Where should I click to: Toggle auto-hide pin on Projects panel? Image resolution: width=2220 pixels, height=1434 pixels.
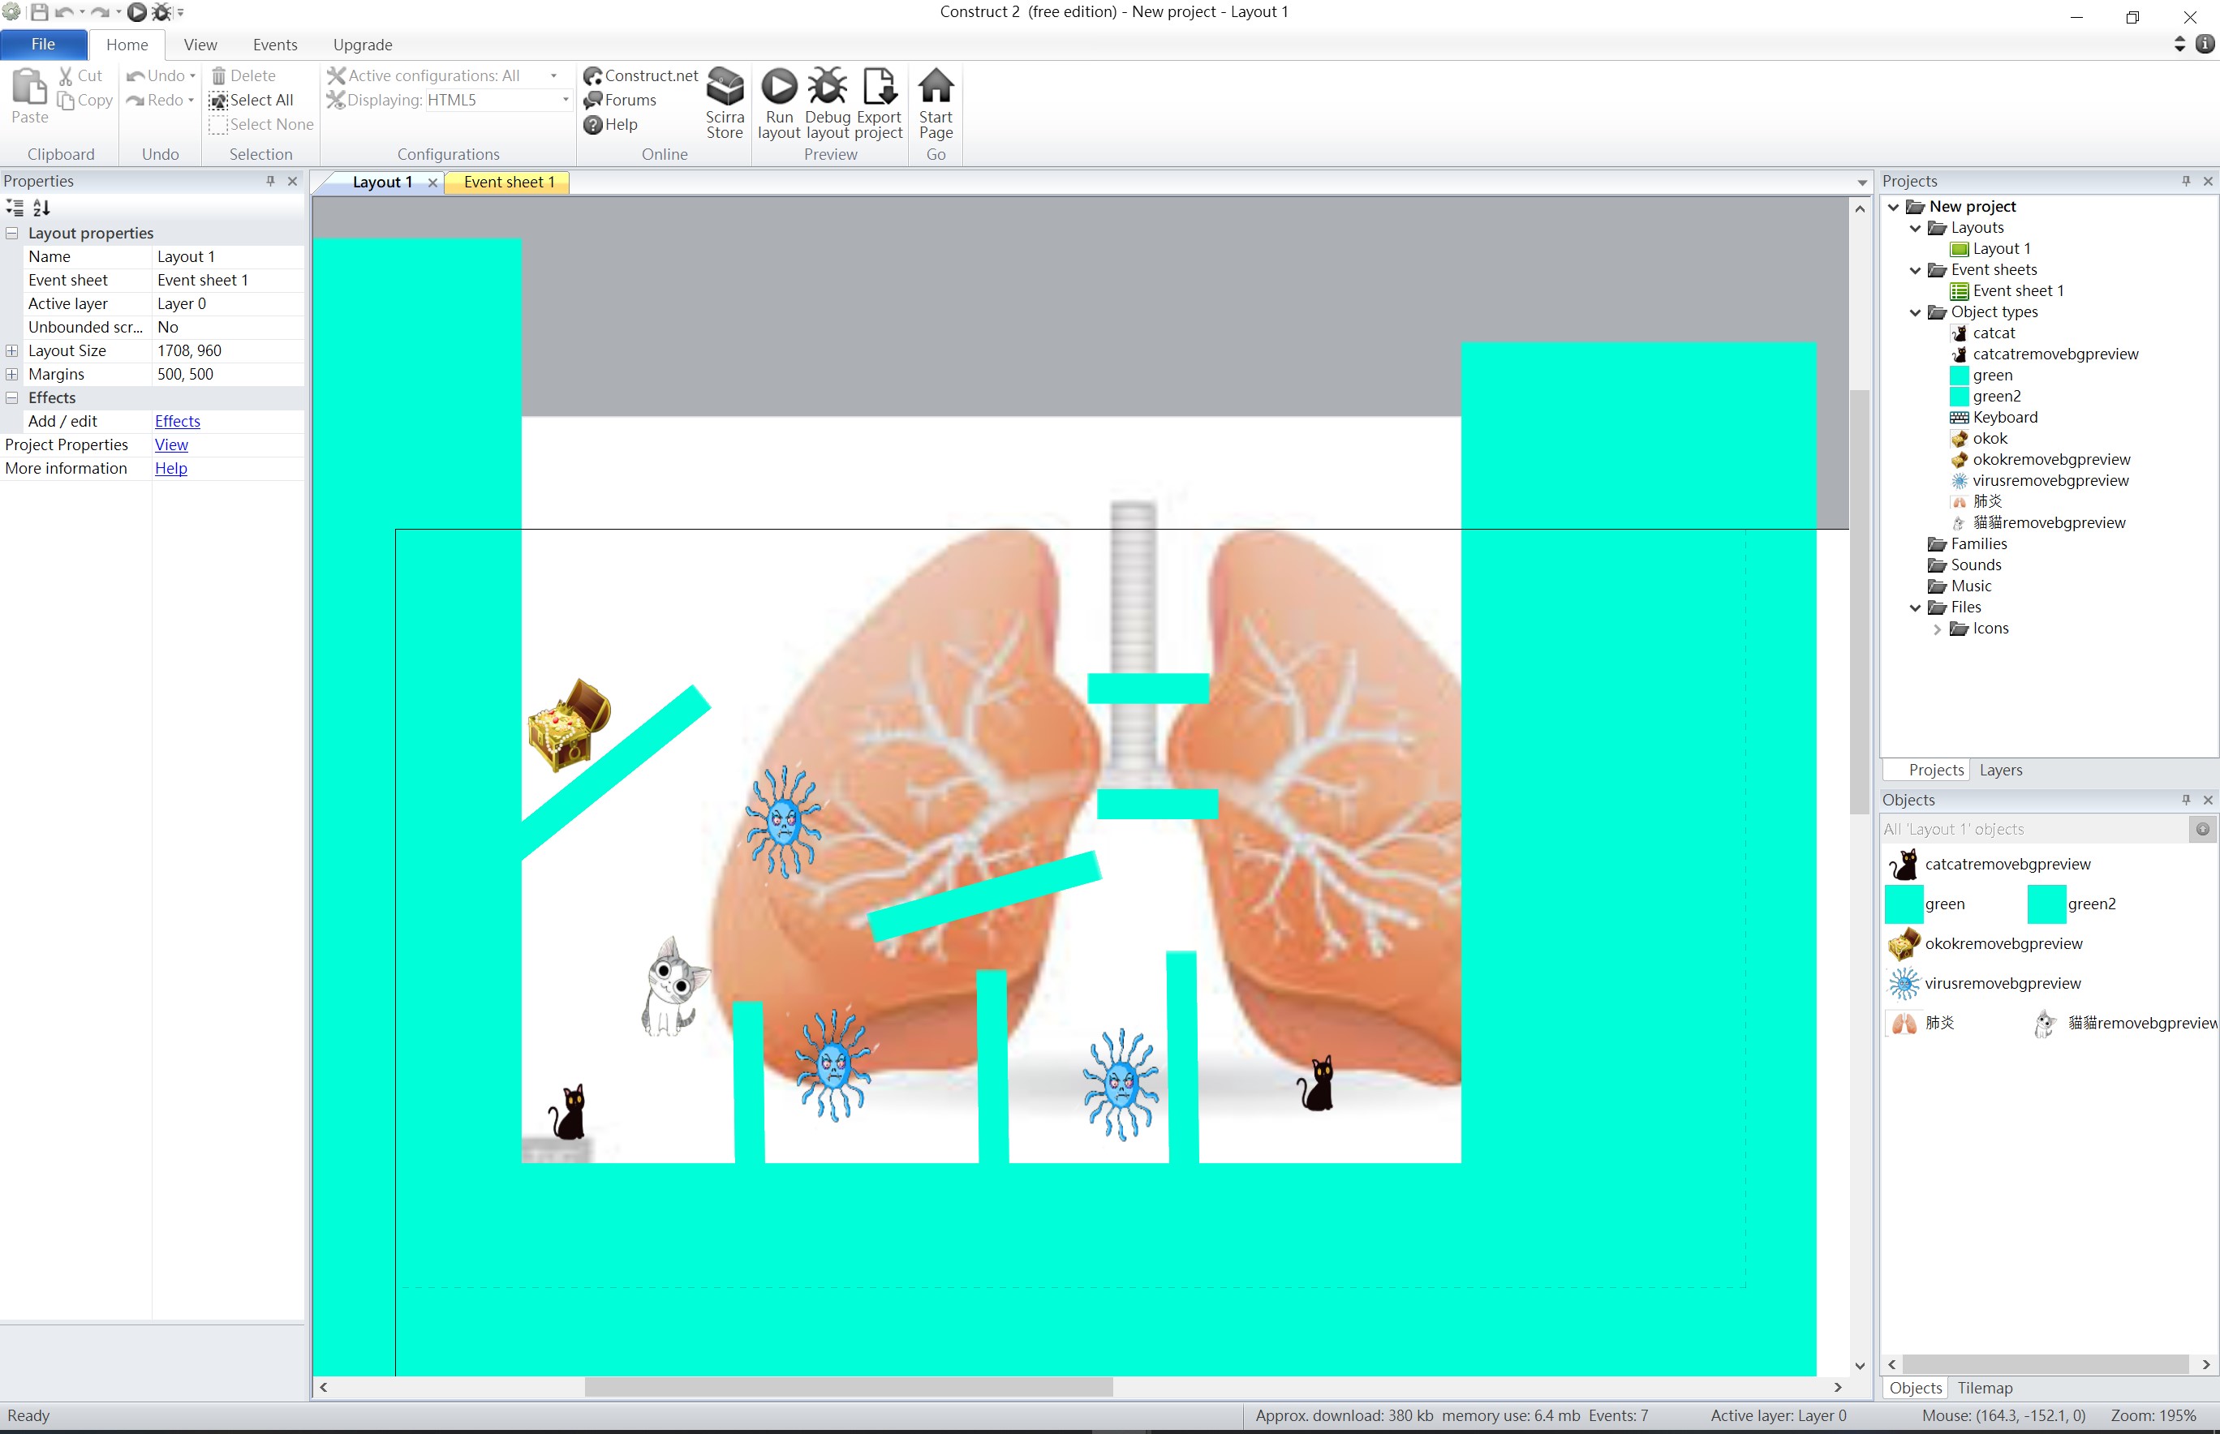tap(2186, 181)
